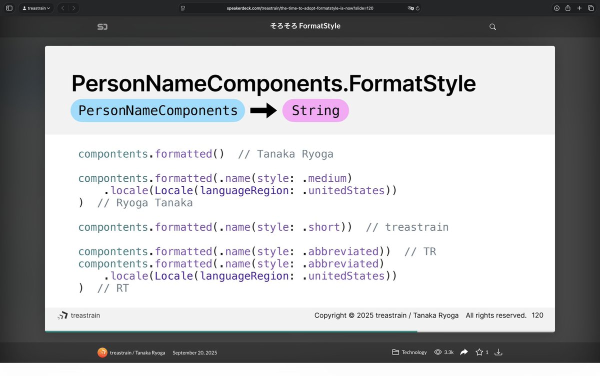Download the presentation PDF

pyautogui.click(x=498, y=352)
